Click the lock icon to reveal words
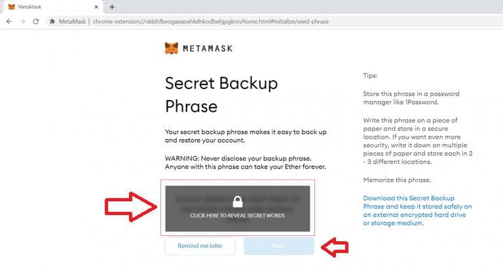The height and width of the screenshot is (270, 503). tap(237, 202)
